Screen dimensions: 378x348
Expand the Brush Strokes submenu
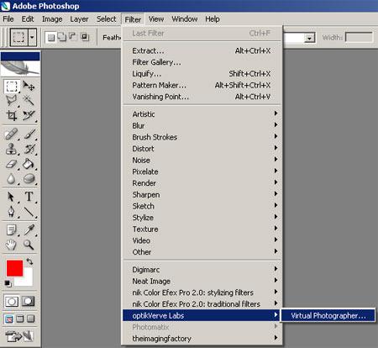(x=202, y=137)
